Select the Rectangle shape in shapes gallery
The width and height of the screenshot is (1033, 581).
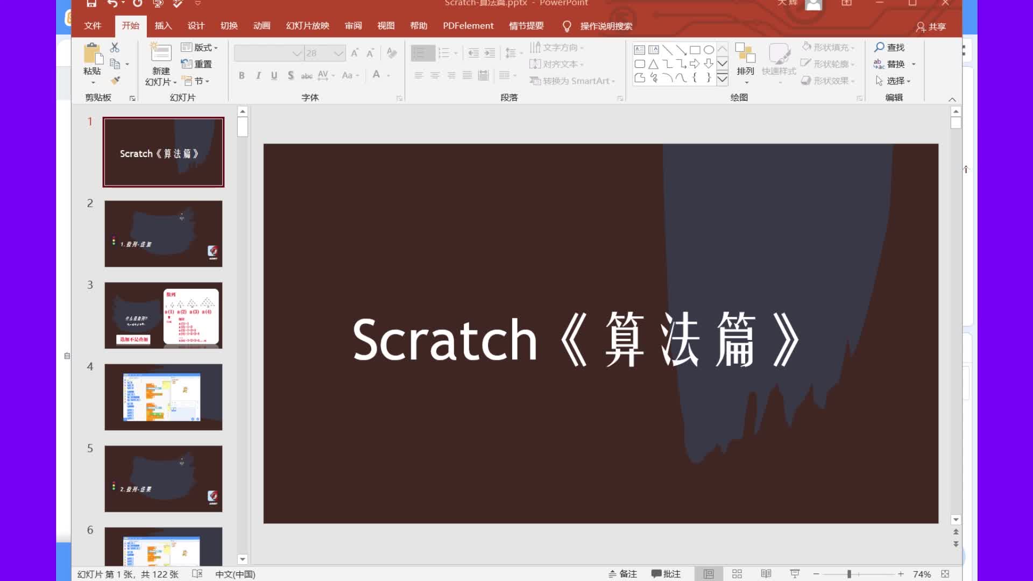[x=695, y=50]
